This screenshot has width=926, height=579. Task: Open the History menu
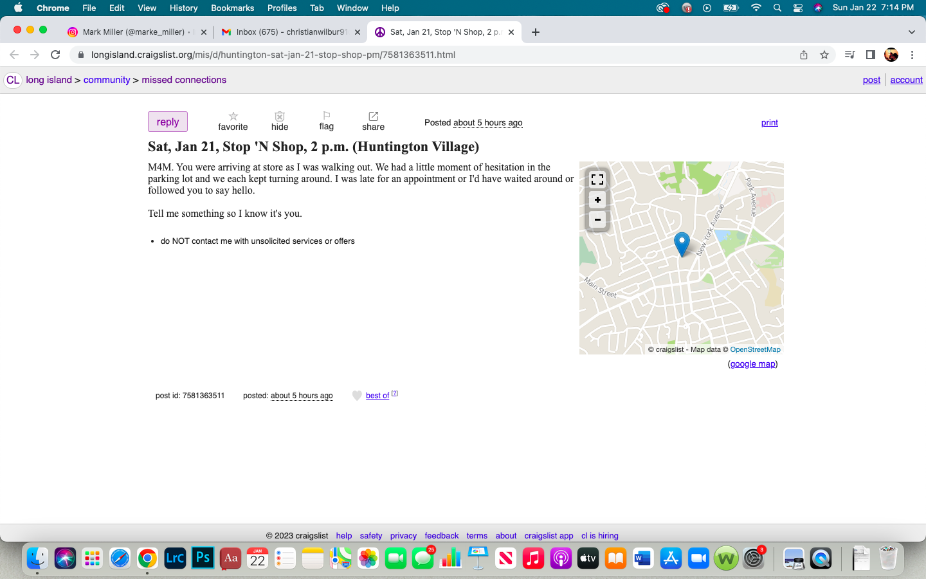click(x=183, y=8)
